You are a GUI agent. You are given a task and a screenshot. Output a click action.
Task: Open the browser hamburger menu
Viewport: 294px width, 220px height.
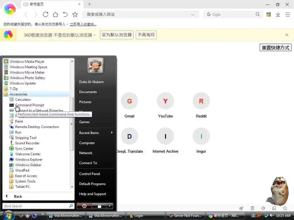pyautogui.click(x=288, y=14)
